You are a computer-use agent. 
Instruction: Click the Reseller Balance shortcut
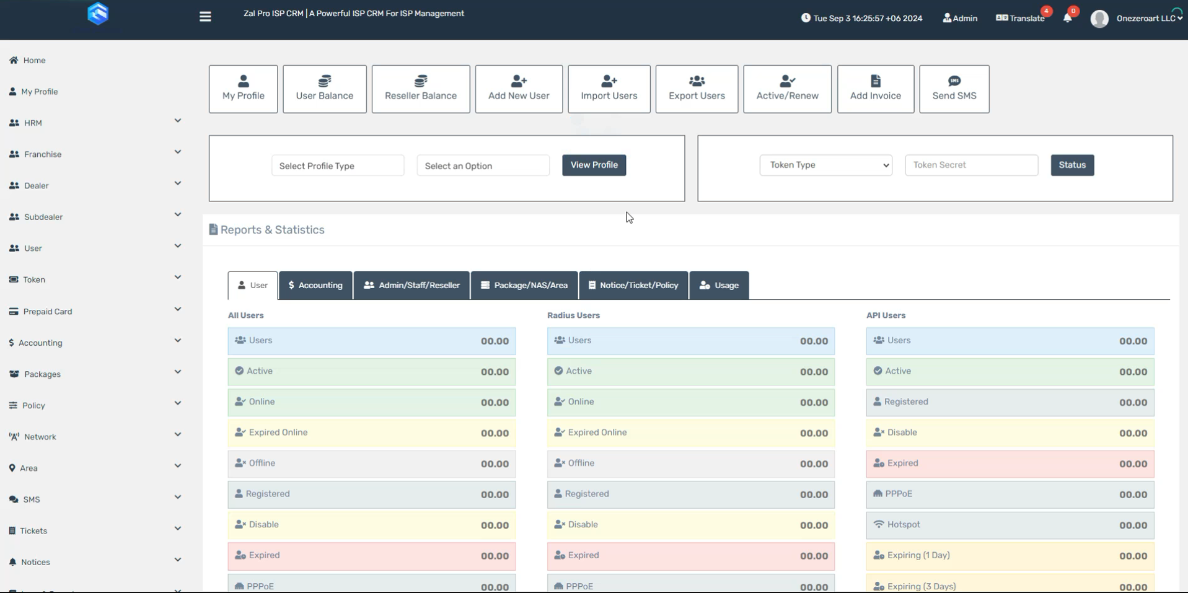click(x=420, y=89)
